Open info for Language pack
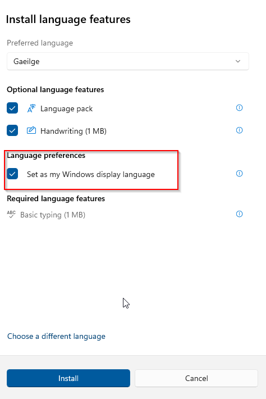The image size is (266, 399). tap(239, 108)
